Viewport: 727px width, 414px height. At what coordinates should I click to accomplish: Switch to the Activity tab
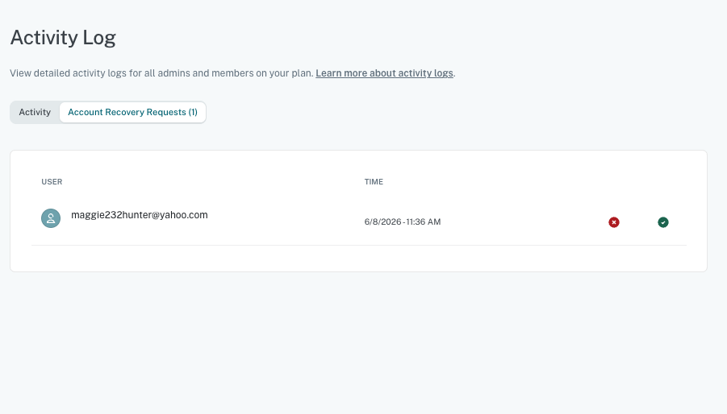click(x=35, y=113)
